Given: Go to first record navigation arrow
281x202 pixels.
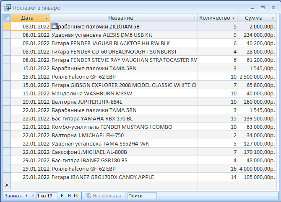Looking at the screenshot, I should 26,196.
